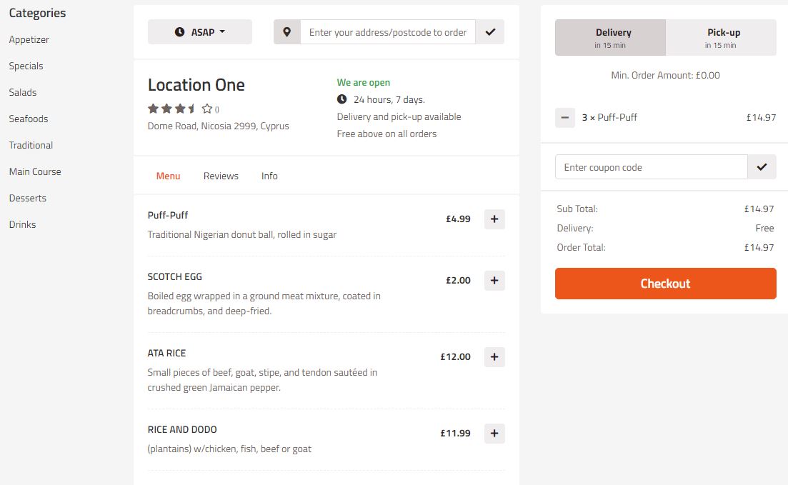Viewport: 788px width, 485px height.
Task: Switch to the Info tab
Action: tap(269, 176)
